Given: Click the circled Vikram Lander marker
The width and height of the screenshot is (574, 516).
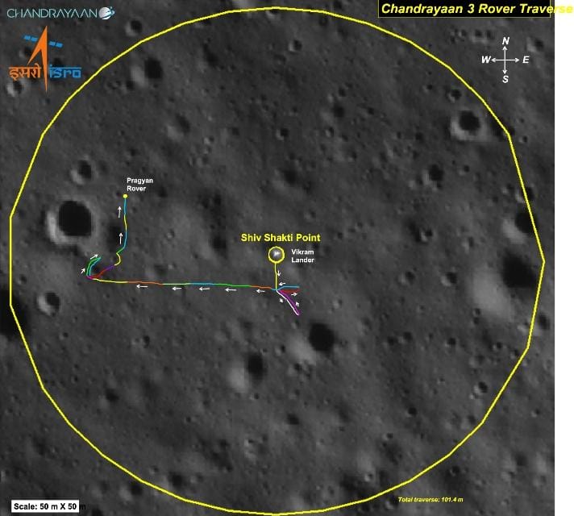Looking at the screenshot, I should (x=276, y=255).
